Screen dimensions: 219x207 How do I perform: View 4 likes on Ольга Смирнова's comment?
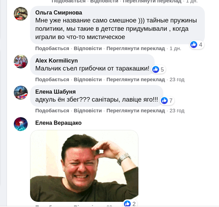(x=197, y=45)
